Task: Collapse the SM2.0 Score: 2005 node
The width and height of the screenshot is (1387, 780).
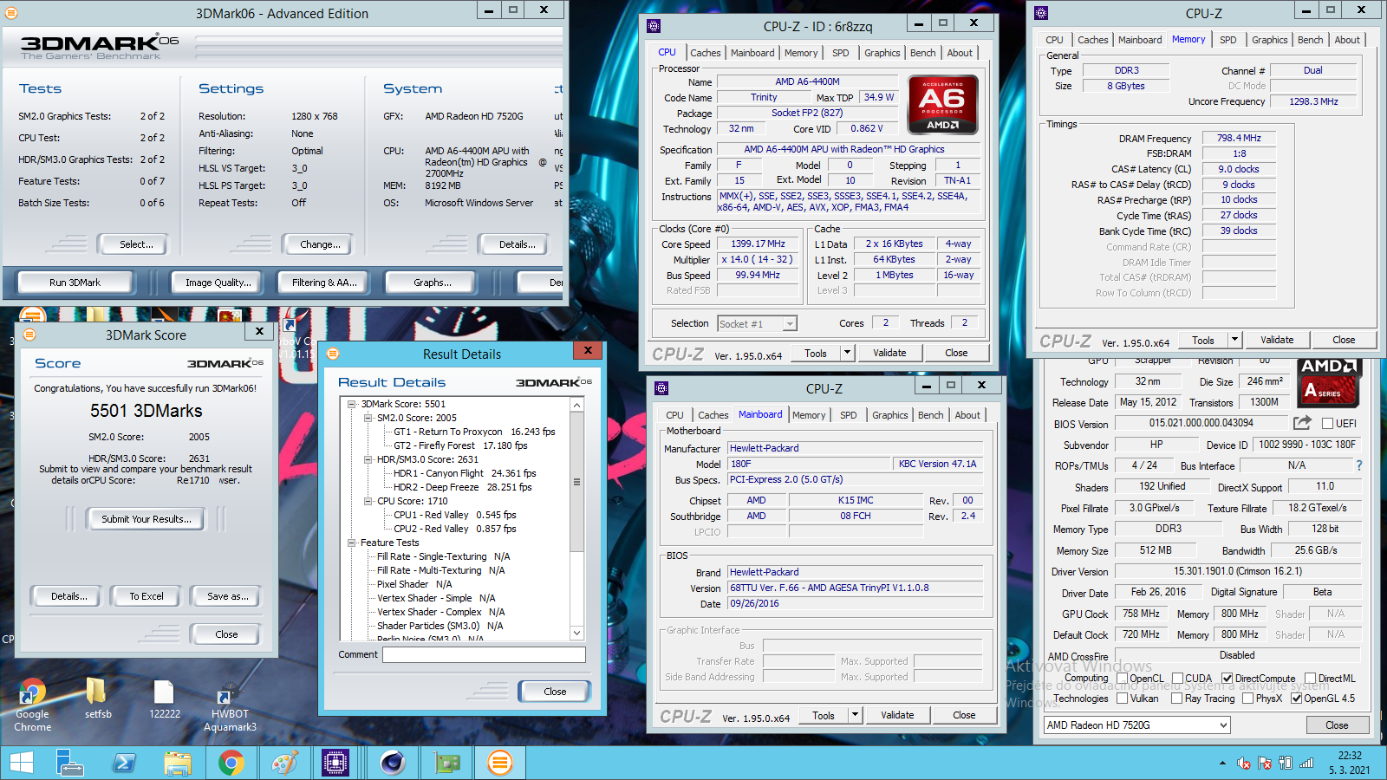Action: pyautogui.click(x=368, y=418)
